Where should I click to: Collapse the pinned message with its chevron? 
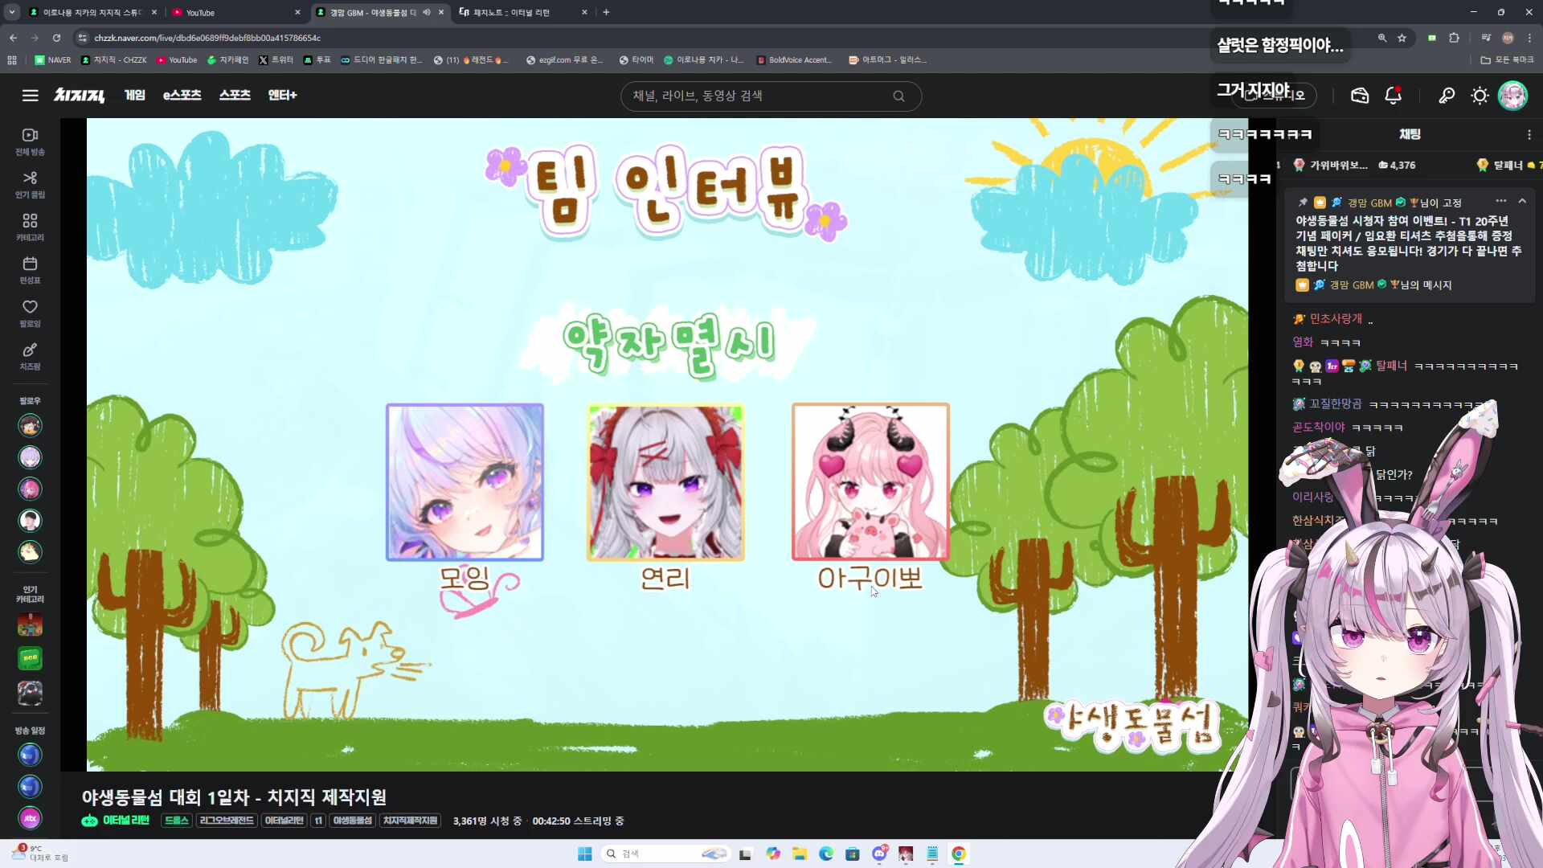[x=1523, y=202]
